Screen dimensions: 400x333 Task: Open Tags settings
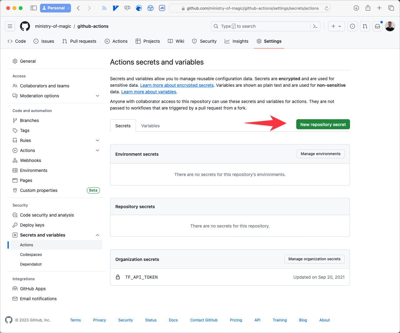click(56, 130)
